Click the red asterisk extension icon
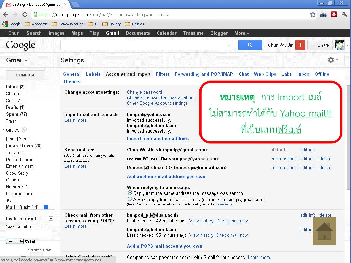Screen dimensions: 351x263 click(334, 15)
